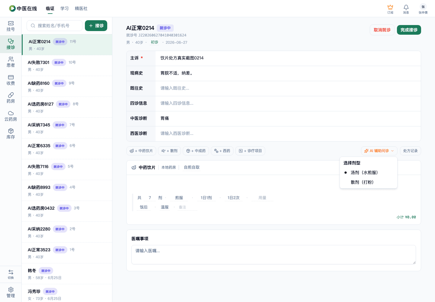Click the 完成接诊 button
The image size is (435, 302).
tap(409, 30)
